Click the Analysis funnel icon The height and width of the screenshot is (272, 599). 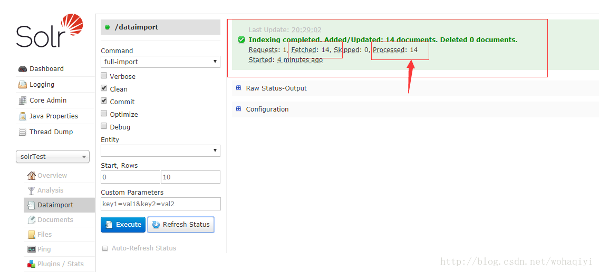[32, 190]
